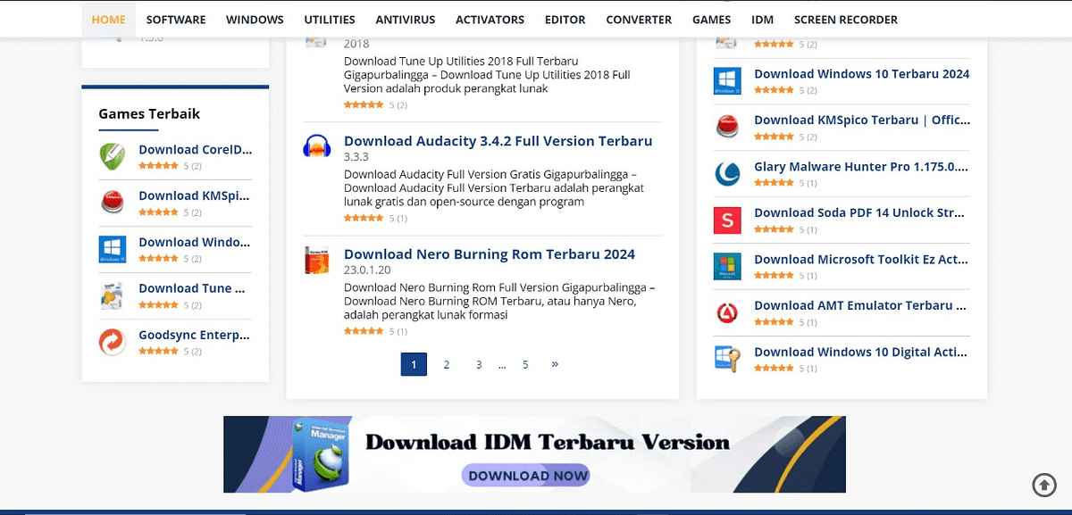Click the CorelDraw icon in Games Terbaik

(x=113, y=156)
